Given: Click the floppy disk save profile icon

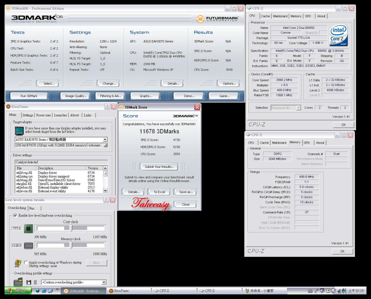Looking at the screenshot, I should tap(29, 282).
